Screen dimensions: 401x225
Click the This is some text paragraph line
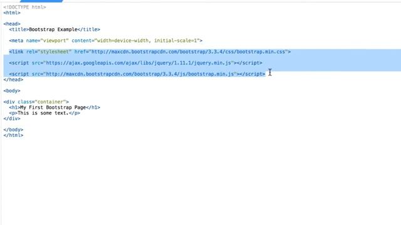(44, 113)
